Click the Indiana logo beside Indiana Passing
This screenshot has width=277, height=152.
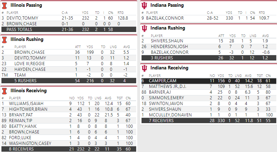point(144,6)
